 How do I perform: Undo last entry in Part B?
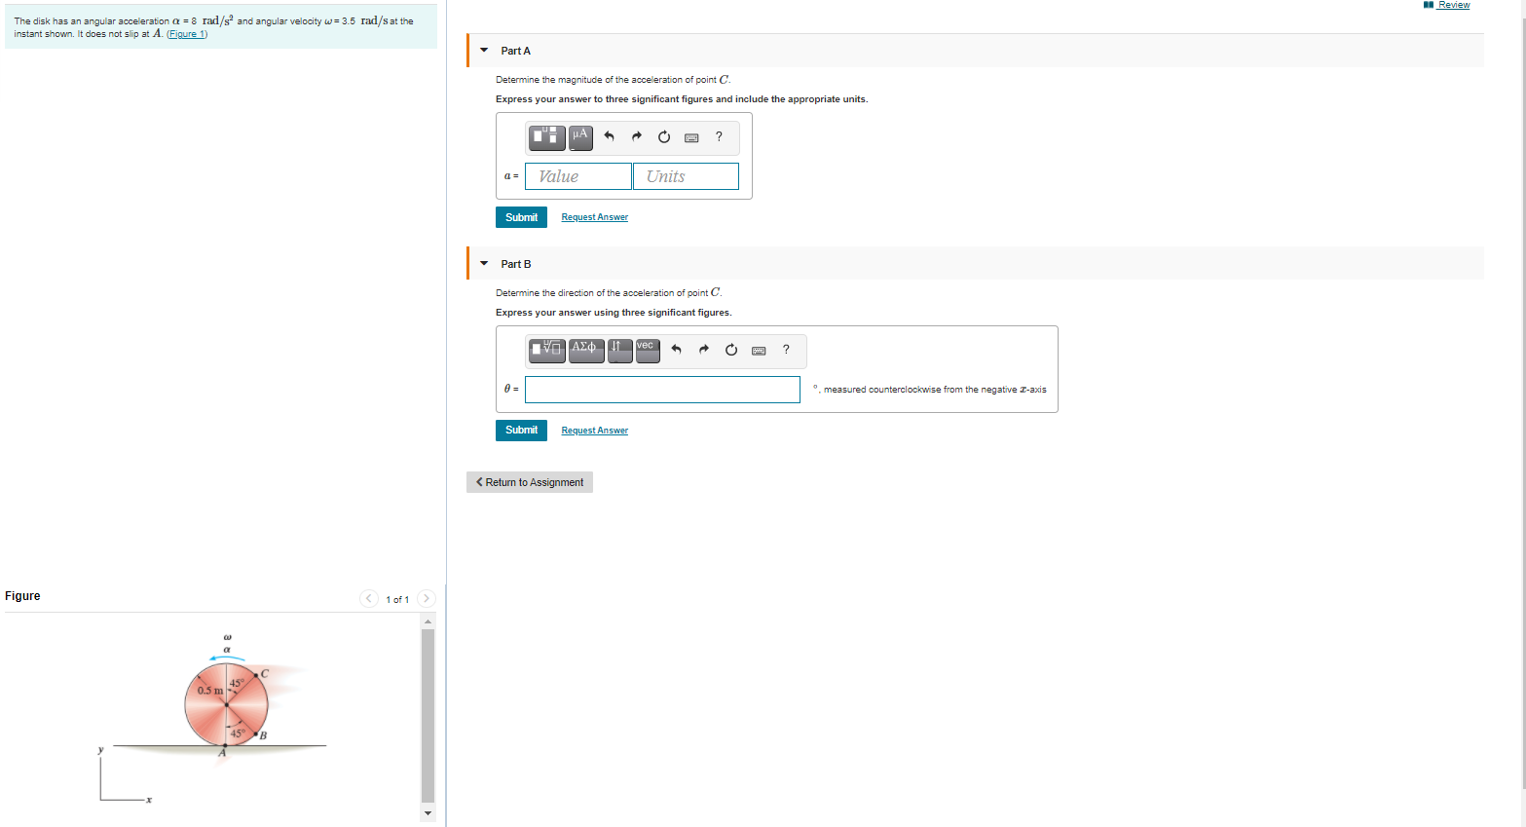click(677, 350)
